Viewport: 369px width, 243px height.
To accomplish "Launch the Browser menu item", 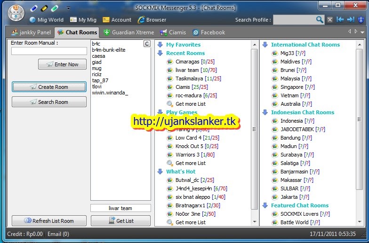I will [x=152, y=20].
